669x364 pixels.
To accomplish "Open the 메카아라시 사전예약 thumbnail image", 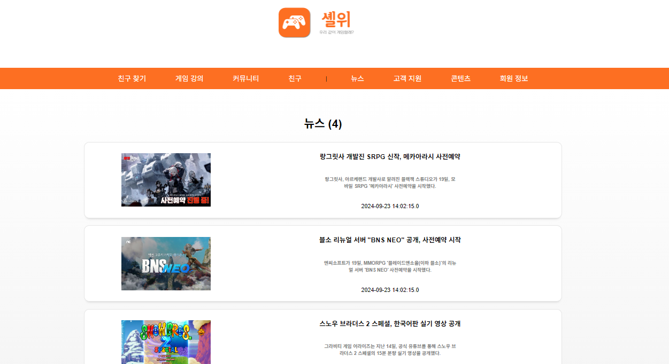I will pos(166,180).
